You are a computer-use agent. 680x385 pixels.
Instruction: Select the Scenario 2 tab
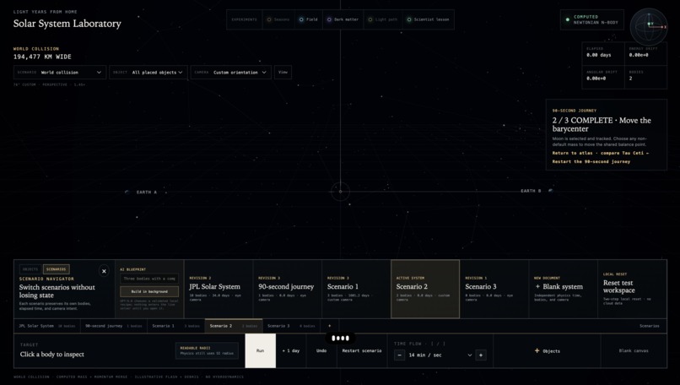(234, 326)
